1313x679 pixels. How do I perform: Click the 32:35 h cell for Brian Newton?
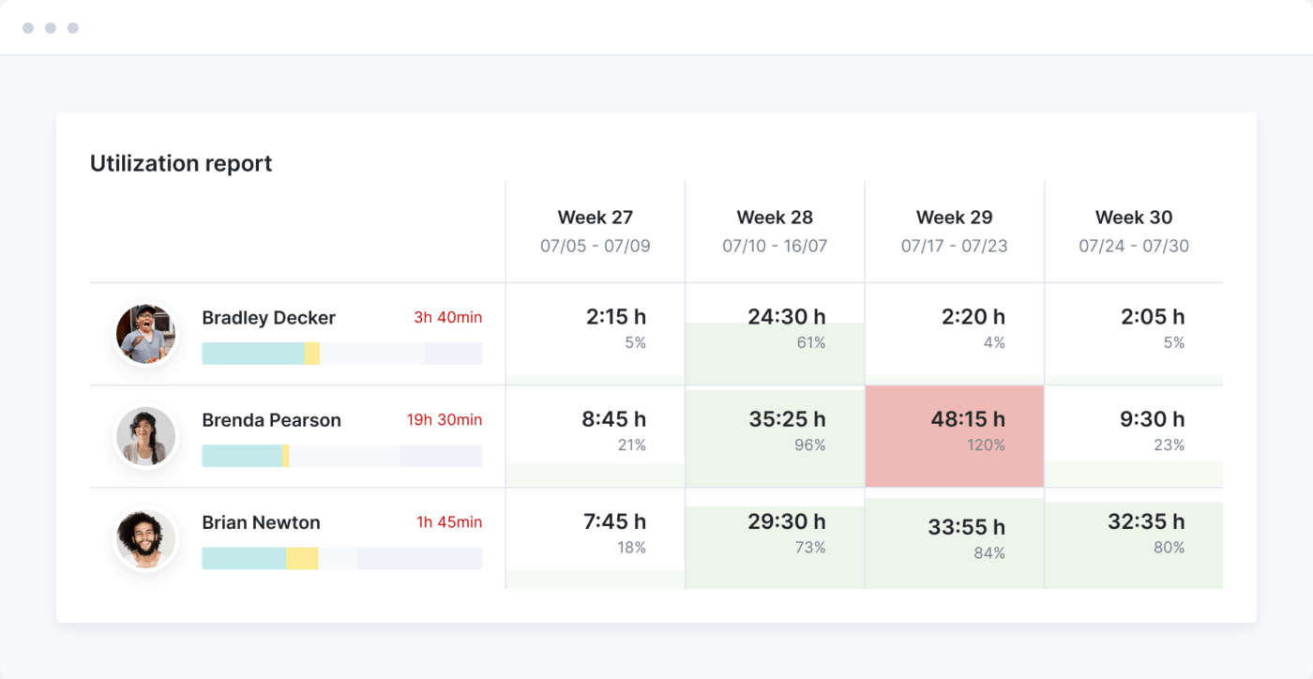click(1133, 534)
